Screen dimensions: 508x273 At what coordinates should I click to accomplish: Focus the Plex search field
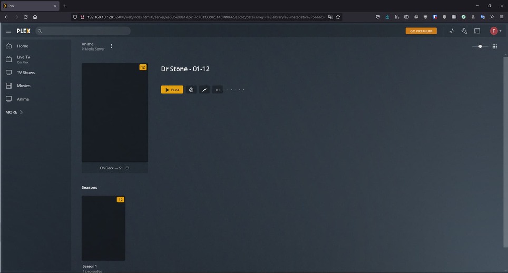pyautogui.click(x=83, y=31)
